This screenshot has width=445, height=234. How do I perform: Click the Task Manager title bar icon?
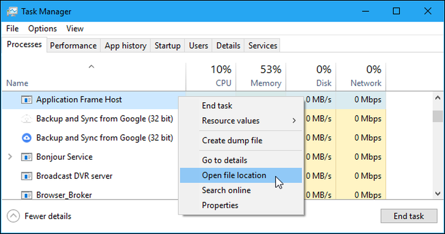click(12, 12)
